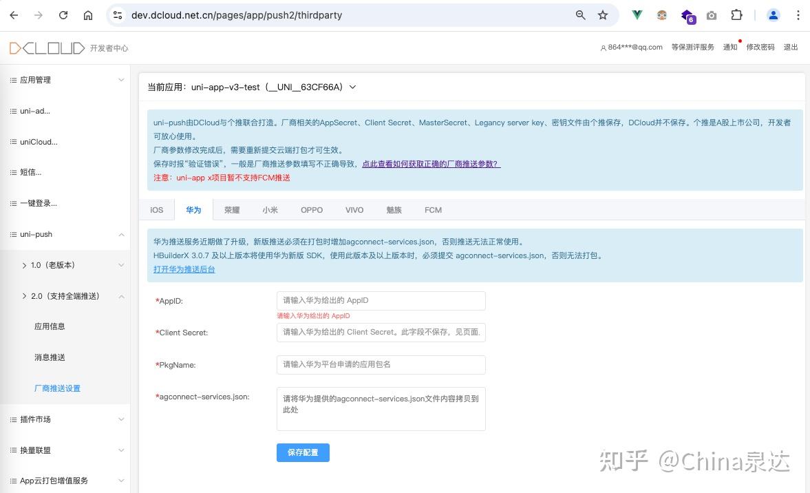This screenshot has width=810, height=493.
Task: Open the purple extension with badge 6
Action: pos(686,14)
